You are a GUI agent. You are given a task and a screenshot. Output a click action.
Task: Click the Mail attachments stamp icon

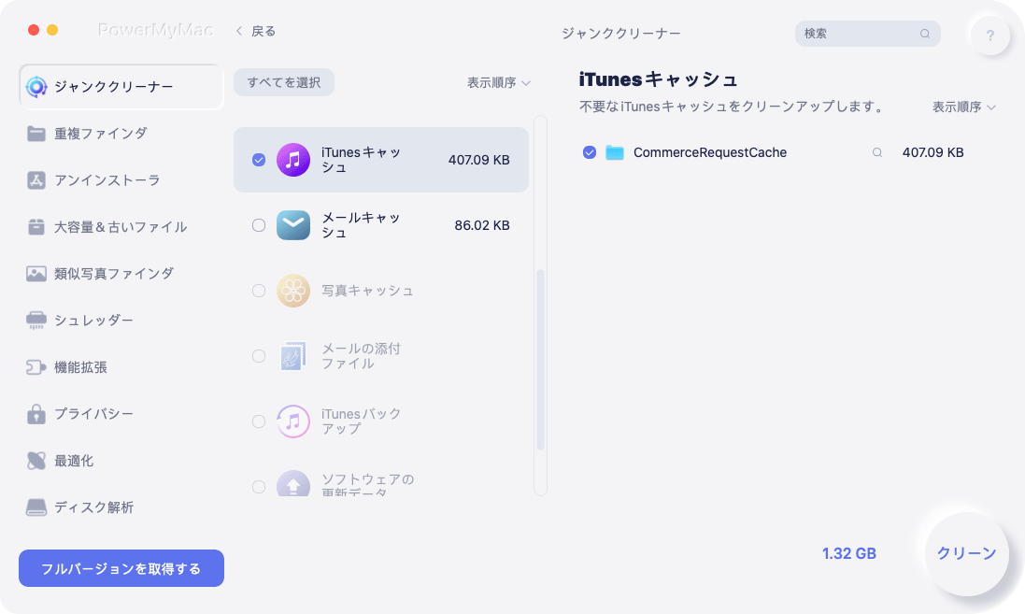(x=292, y=356)
